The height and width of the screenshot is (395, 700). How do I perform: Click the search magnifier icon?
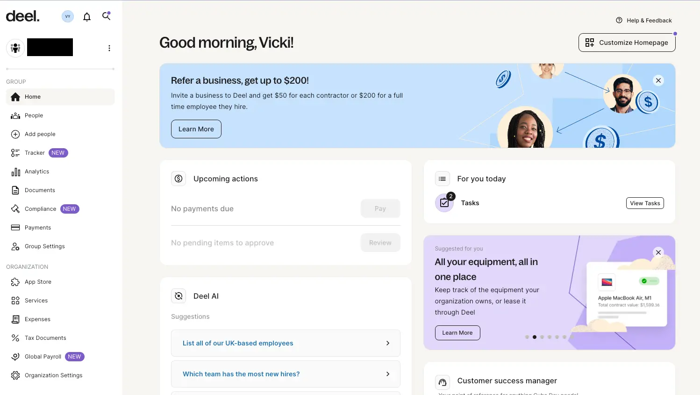point(106,16)
